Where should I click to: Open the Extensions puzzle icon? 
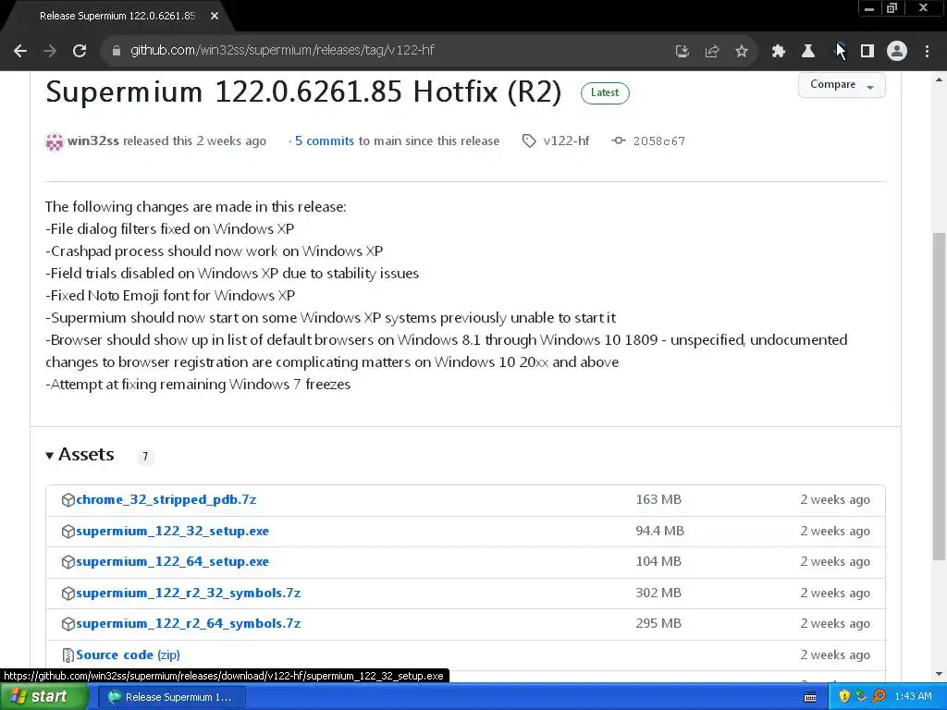point(779,52)
